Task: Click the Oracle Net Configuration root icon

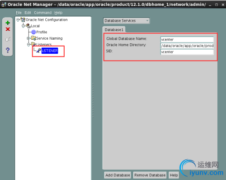Action: point(23,20)
